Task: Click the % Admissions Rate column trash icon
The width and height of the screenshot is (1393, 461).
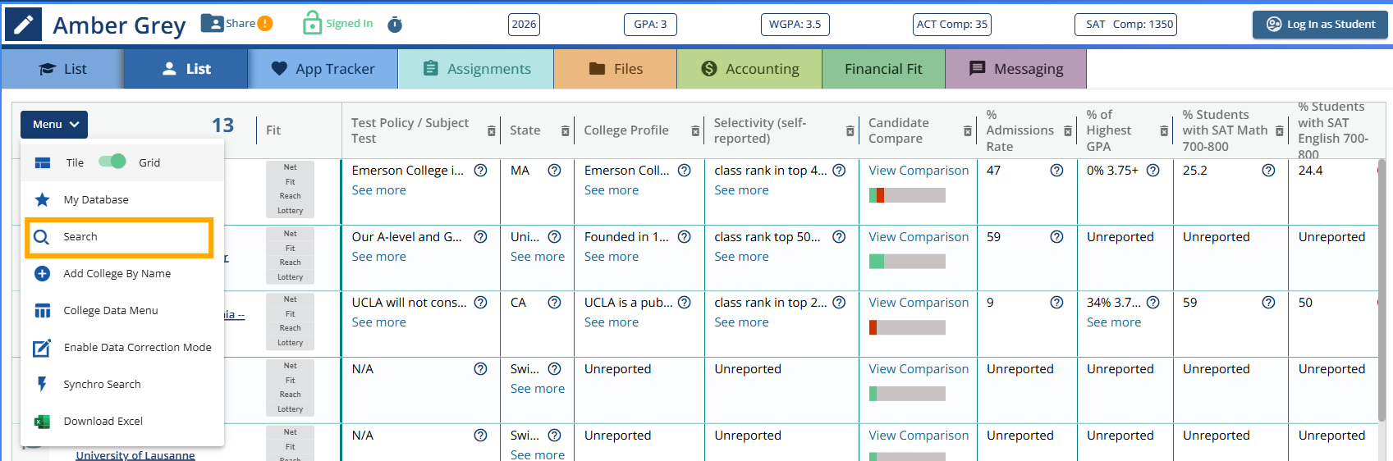Action: pyautogui.click(x=1068, y=130)
